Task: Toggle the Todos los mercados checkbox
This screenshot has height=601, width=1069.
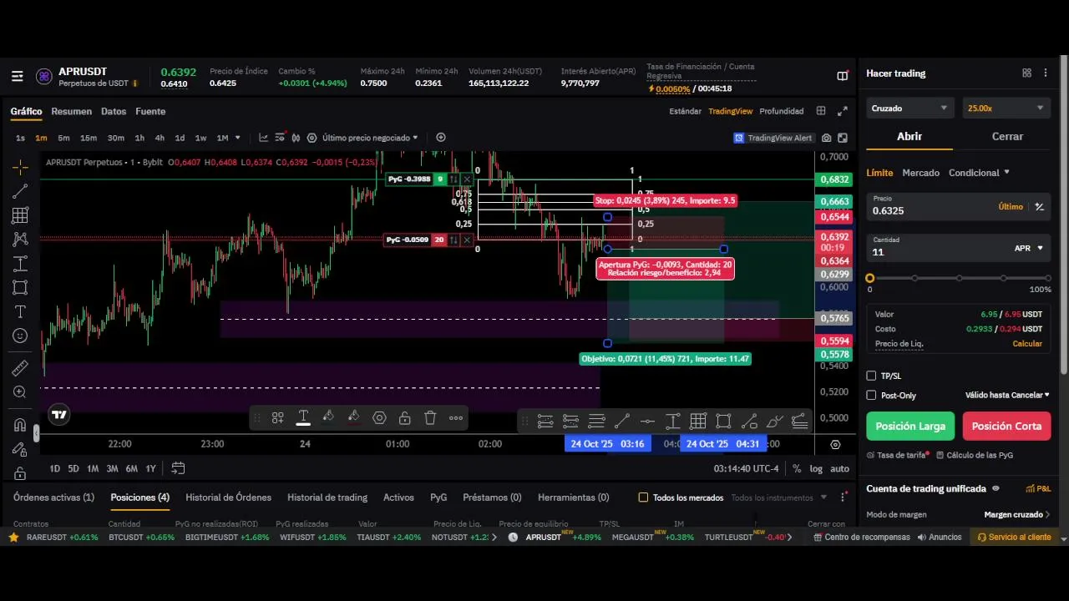Action: (643, 497)
